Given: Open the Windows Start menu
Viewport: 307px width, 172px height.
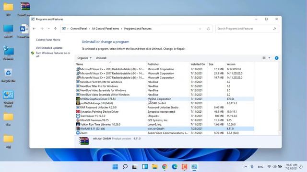Looking at the screenshot, I should tap(115, 167).
